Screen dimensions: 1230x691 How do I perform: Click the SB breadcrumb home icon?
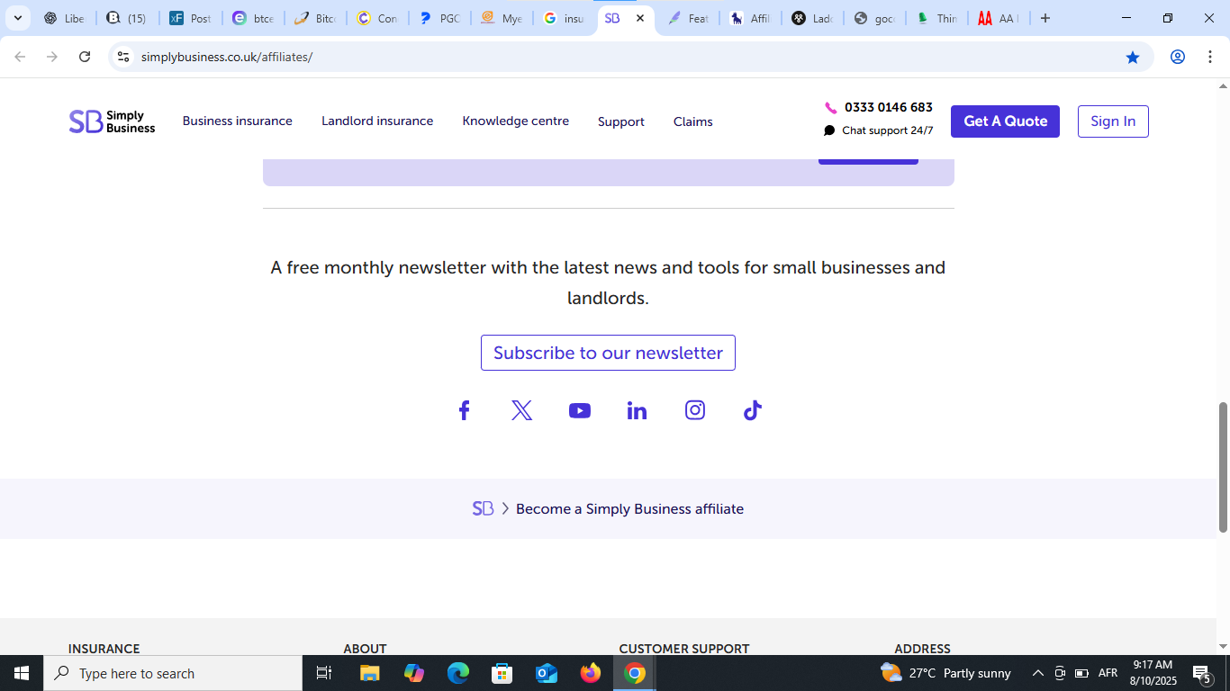[x=484, y=508]
